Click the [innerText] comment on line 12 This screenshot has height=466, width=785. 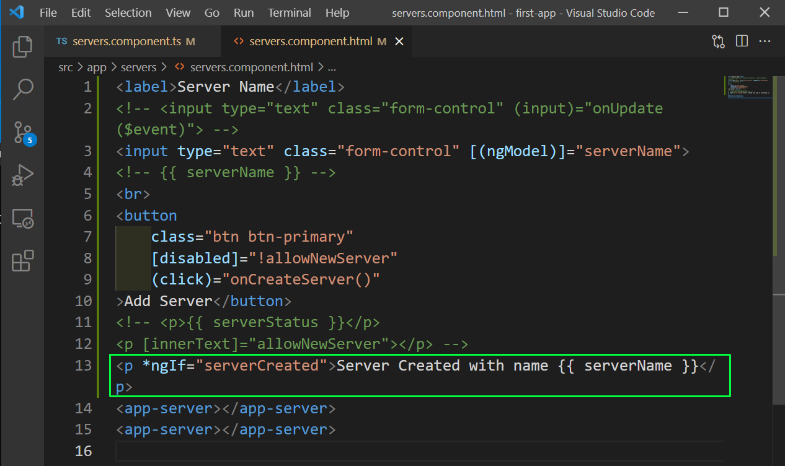coord(292,343)
